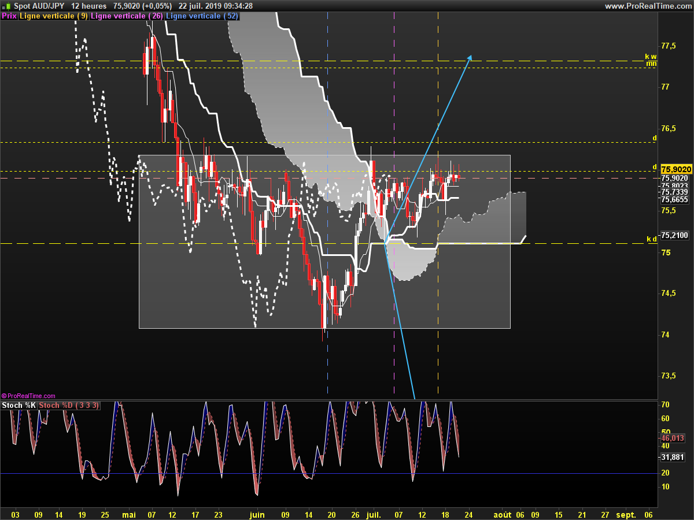694x520 pixels.
Task: Click the yellow 75,9020 current price tag
Action: point(676,169)
